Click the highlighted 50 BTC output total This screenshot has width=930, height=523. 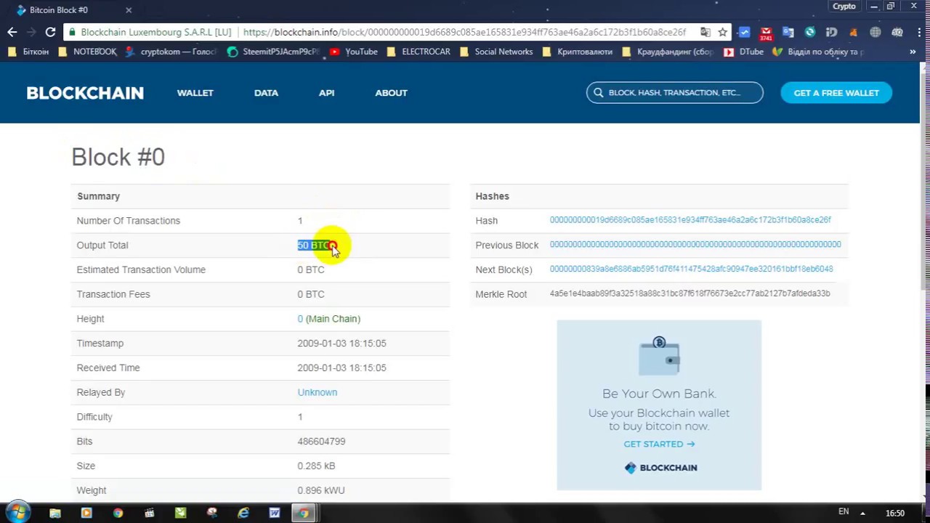315,246
